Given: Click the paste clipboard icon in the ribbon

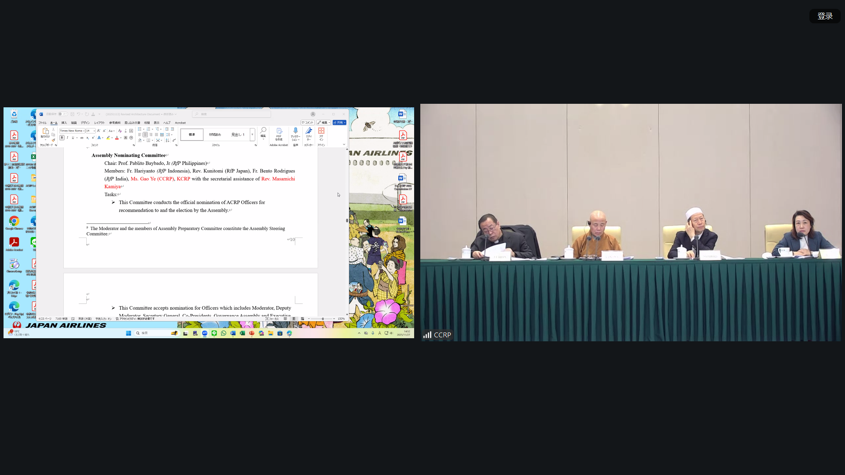Looking at the screenshot, I should tap(45, 132).
